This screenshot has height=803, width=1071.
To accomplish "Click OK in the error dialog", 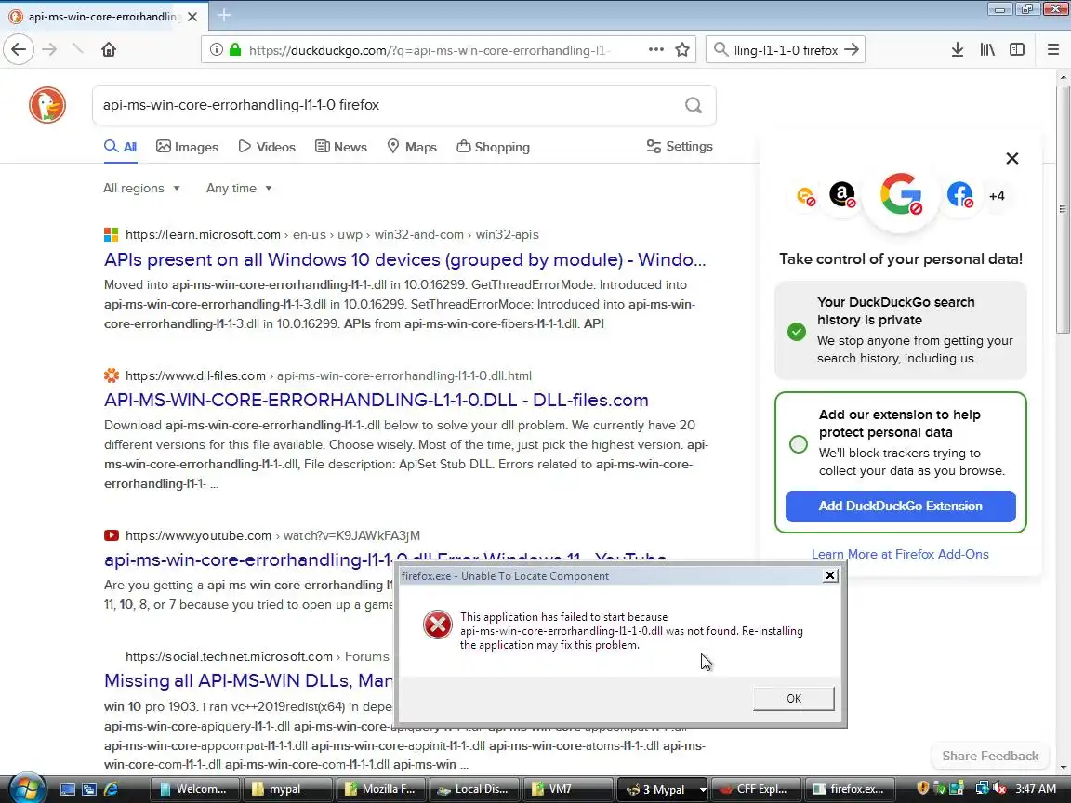I will pos(794,699).
